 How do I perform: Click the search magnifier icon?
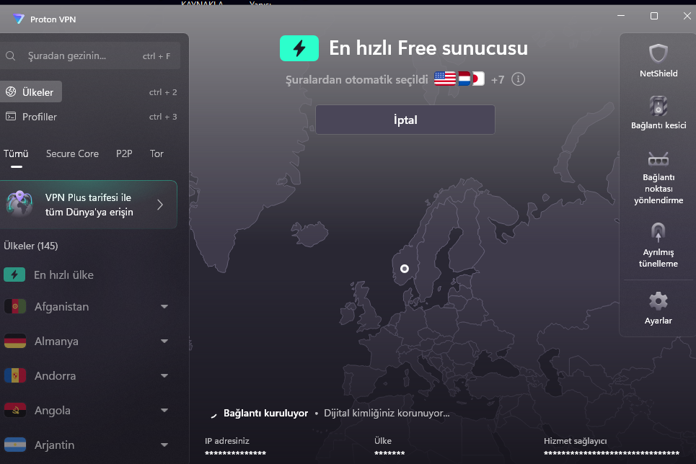[11, 56]
